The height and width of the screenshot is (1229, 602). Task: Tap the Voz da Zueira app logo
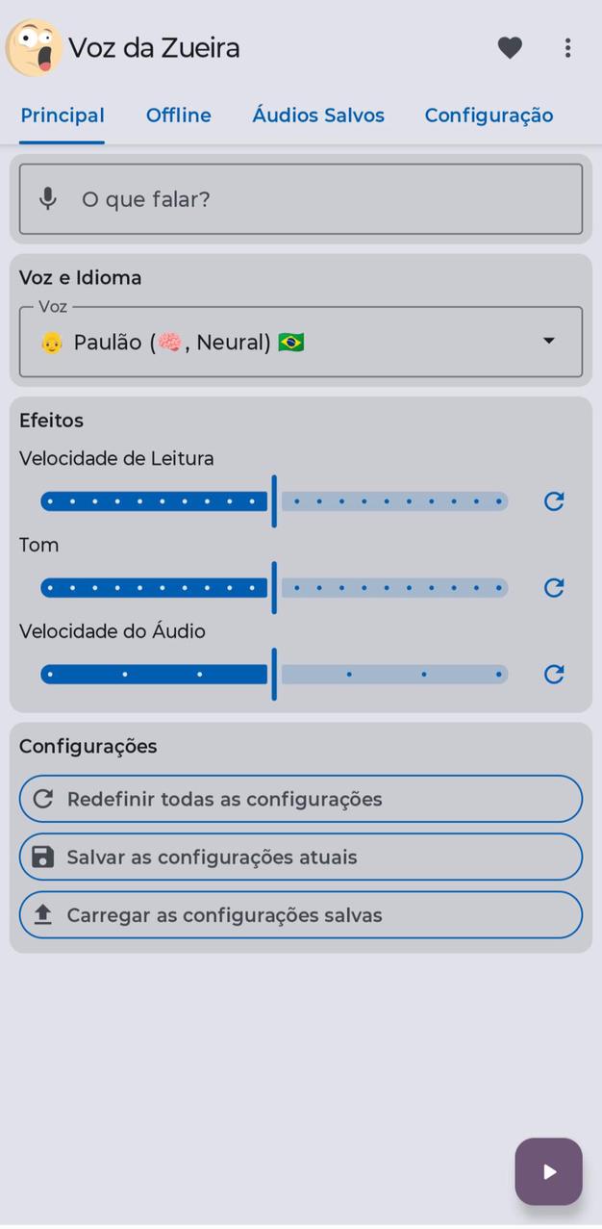tap(32, 47)
